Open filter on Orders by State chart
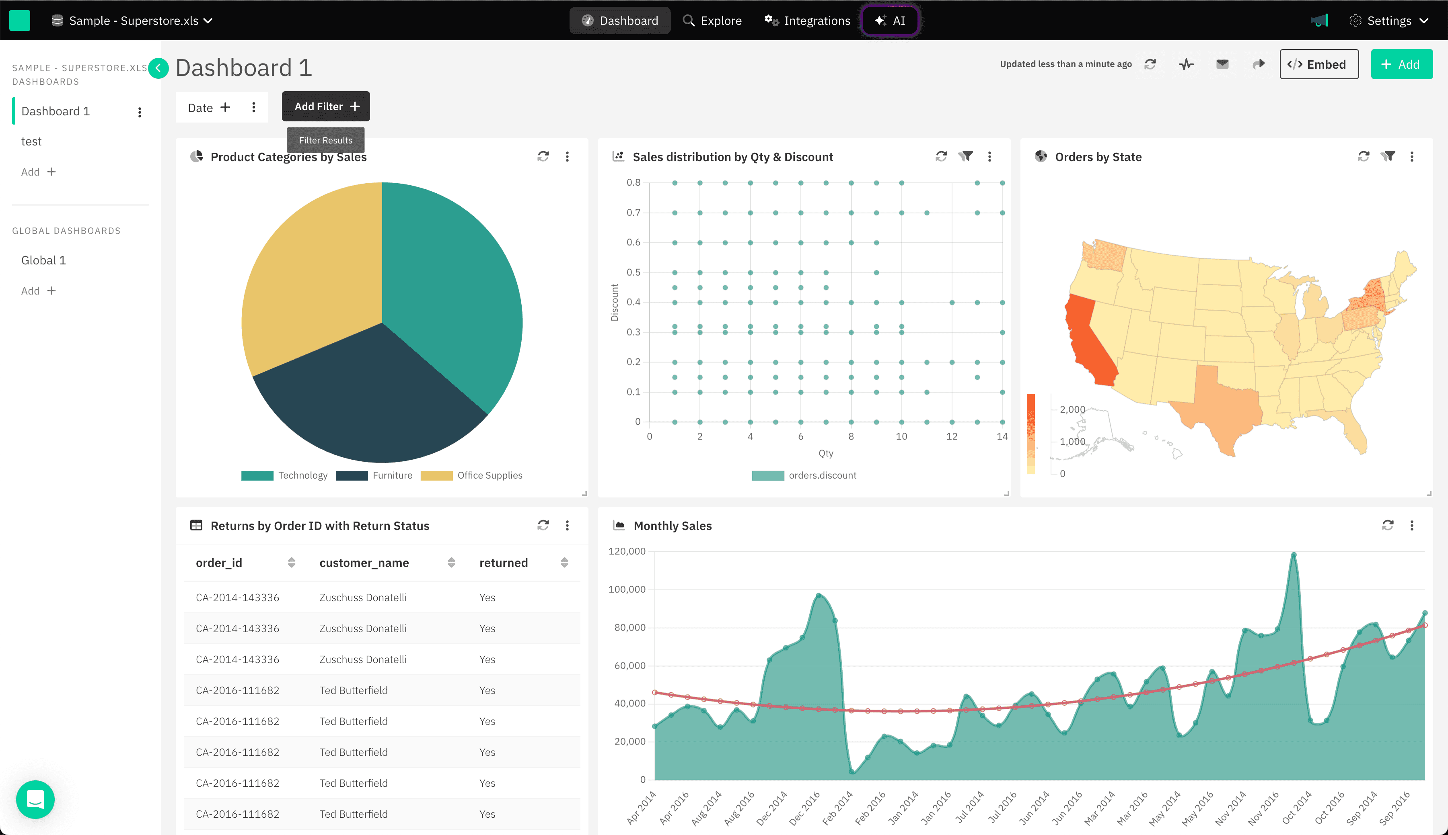This screenshot has height=835, width=1448. [1388, 156]
